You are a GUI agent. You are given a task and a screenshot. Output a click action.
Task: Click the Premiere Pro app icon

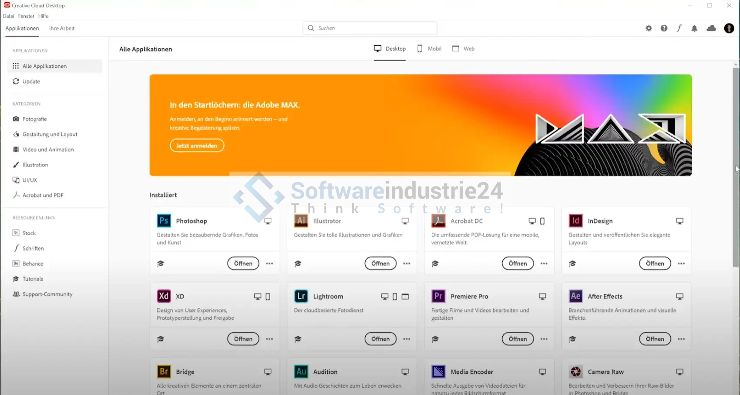click(438, 296)
